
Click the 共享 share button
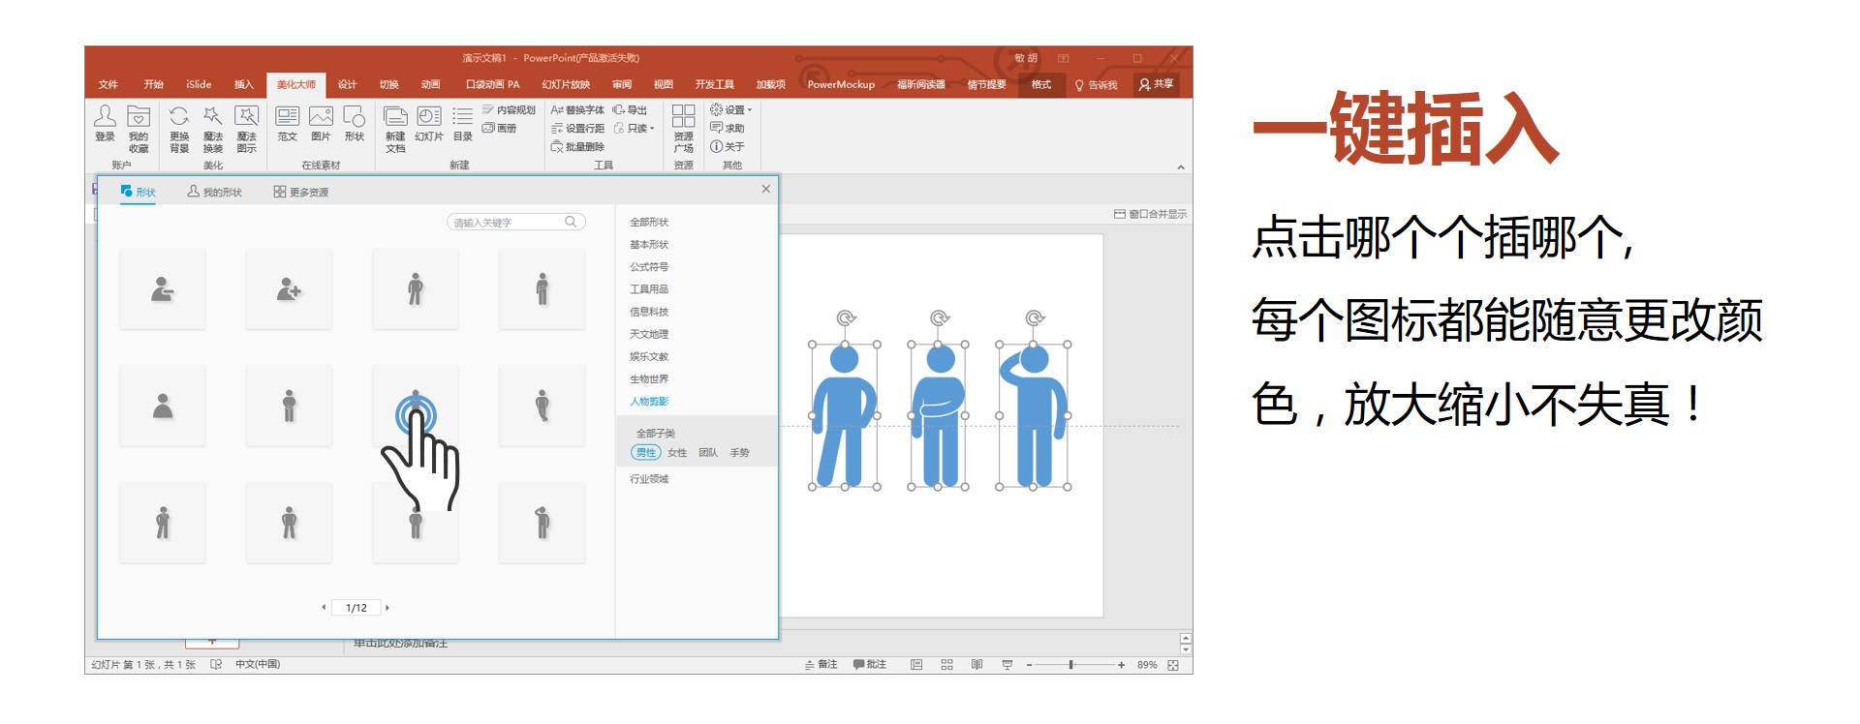tap(1157, 84)
